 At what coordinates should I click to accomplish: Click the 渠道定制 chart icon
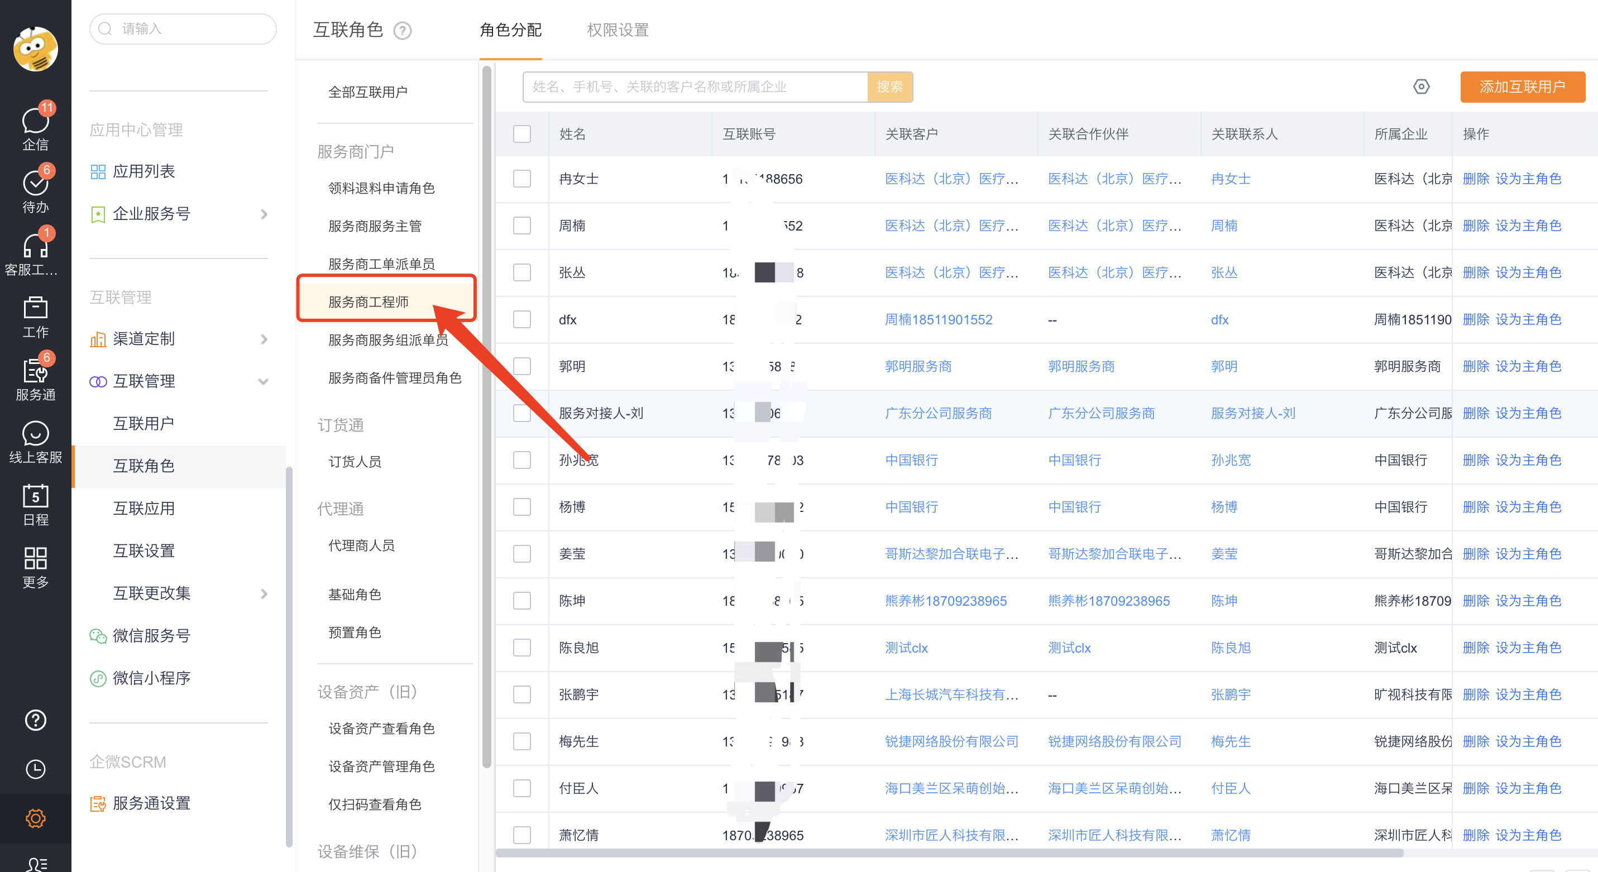(x=98, y=339)
